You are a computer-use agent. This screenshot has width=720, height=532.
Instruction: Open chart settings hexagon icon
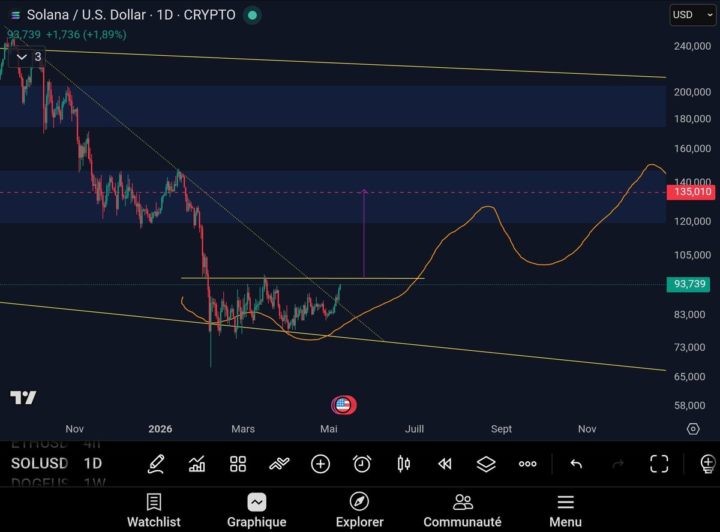(694, 429)
